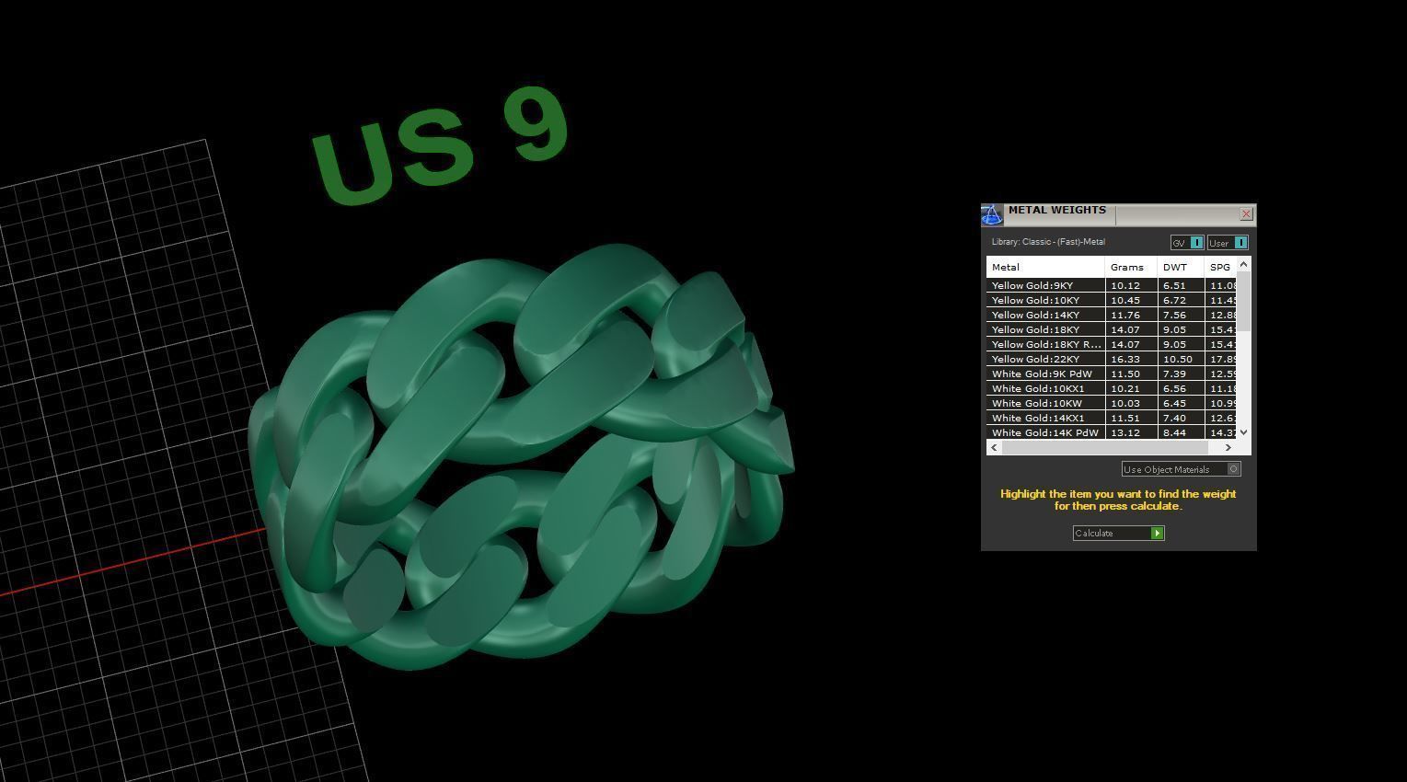Click the Library: Classic - (Fast)-Metal label
This screenshot has width=1407, height=782.
point(1048,242)
